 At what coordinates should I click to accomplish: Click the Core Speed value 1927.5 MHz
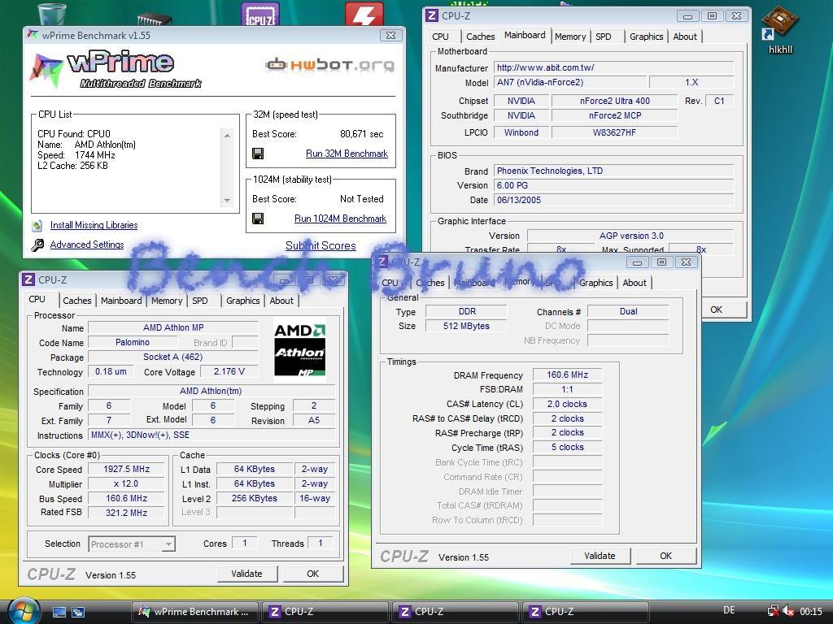(126, 469)
